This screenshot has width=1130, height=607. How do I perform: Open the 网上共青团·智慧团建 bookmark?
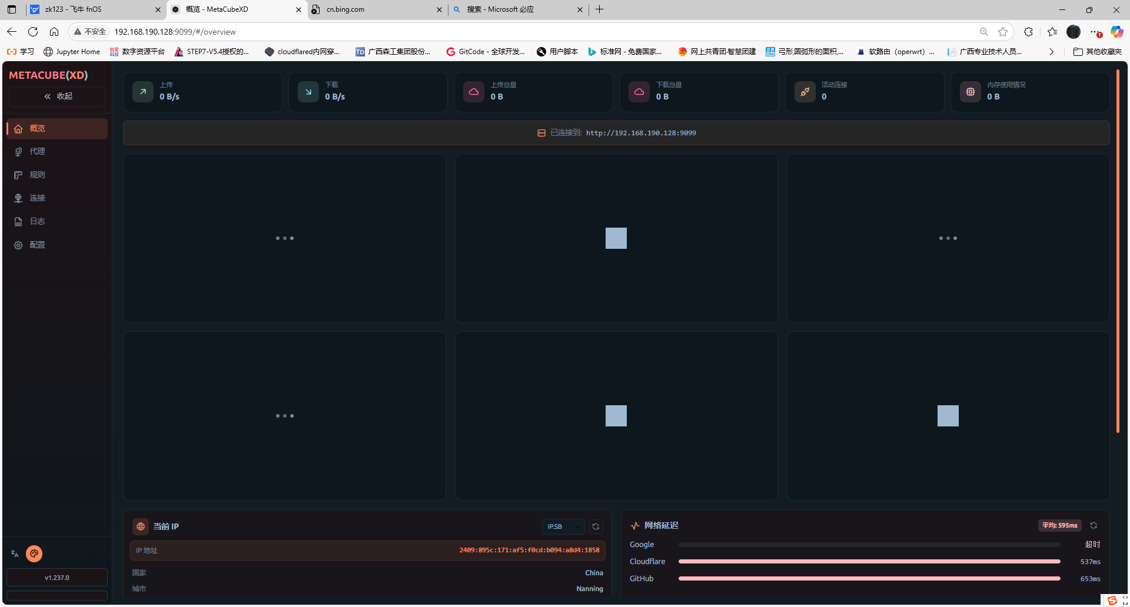[717, 52]
